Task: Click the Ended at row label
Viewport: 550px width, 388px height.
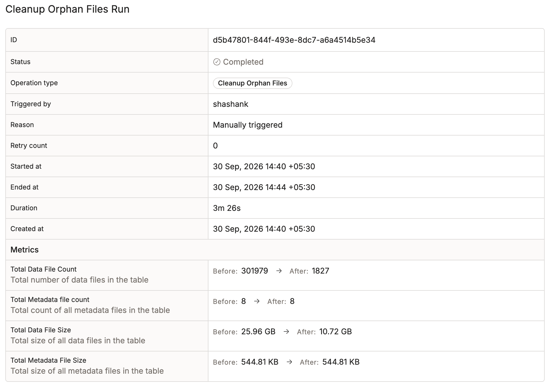Action: 24,187
